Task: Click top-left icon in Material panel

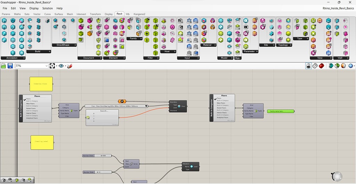Action: [204, 20]
